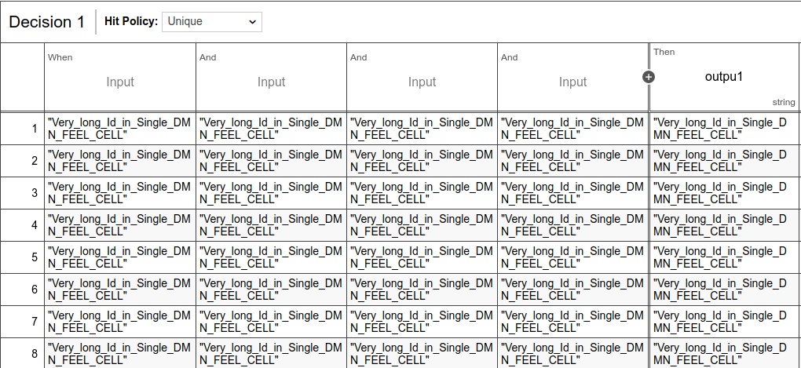Click the When Input column header
Screen dimensions: 801x368
120,77
